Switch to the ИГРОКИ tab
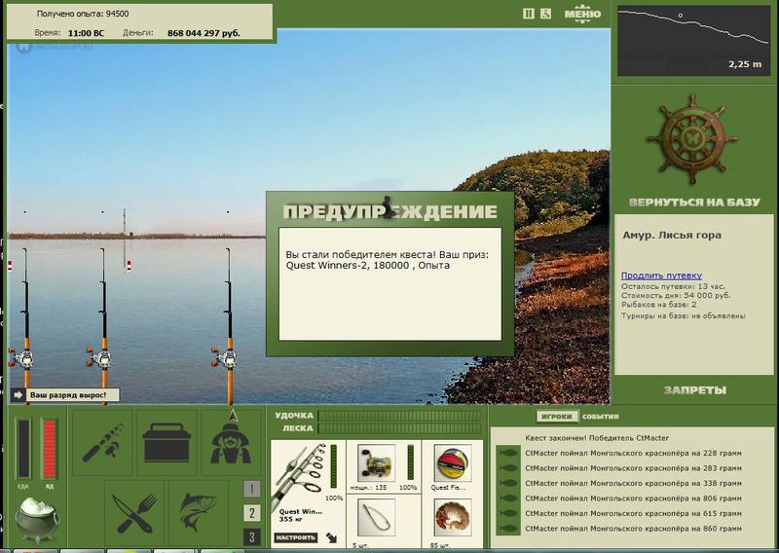The image size is (779, 553). (557, 417)
